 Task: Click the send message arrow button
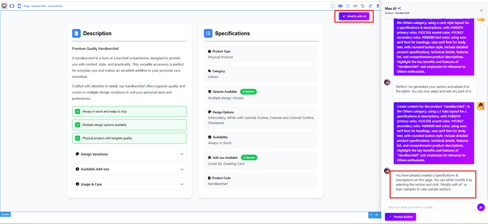coord(481,207)
